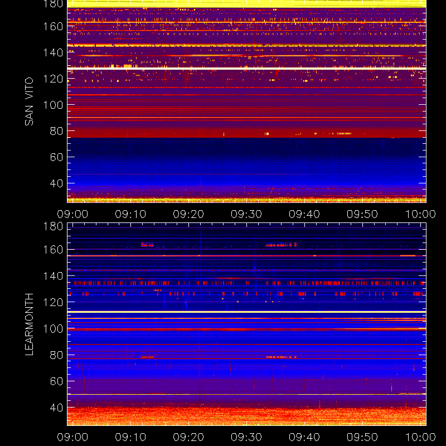446x446 pixels.
Task: Click 09:20 time label under Learmonth plot
Action: point(188,437)
